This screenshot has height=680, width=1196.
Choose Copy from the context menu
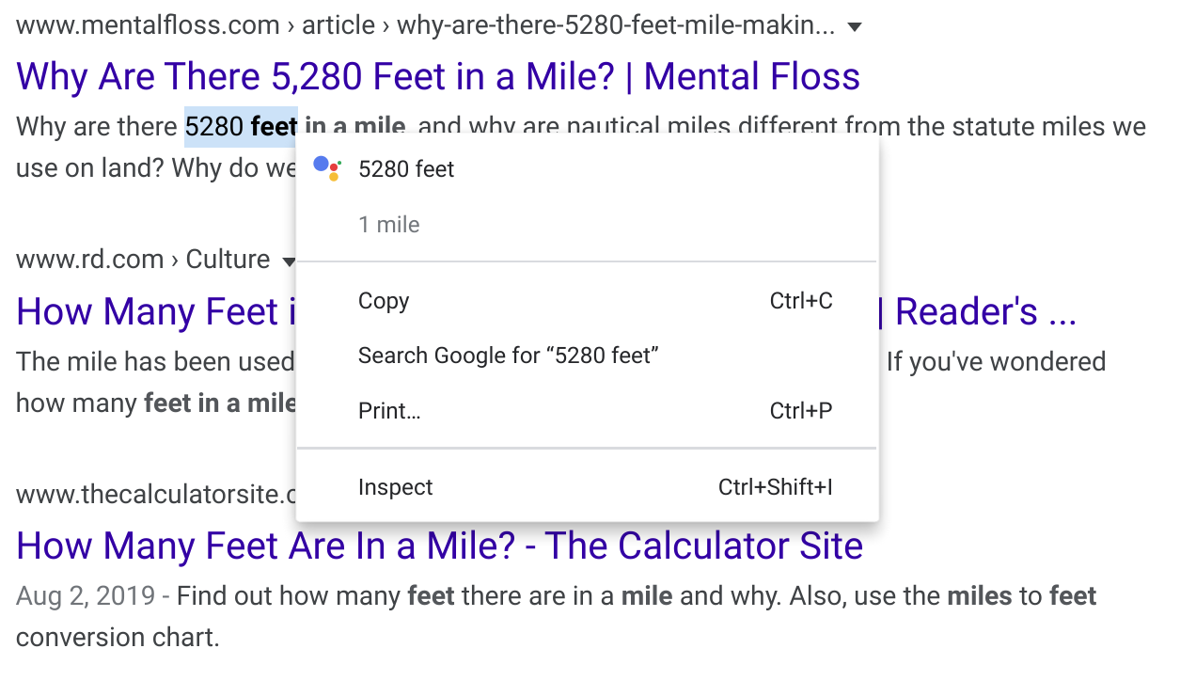pyautogui.click(x=384, y=301)
